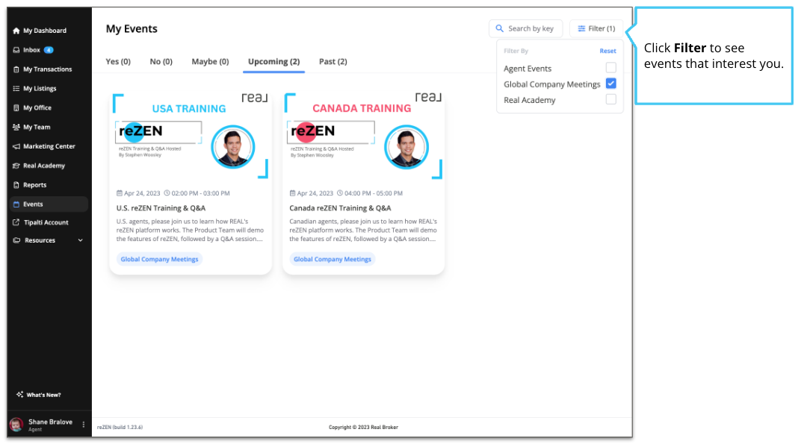Click the Resources folder icon

pos(16,240)
